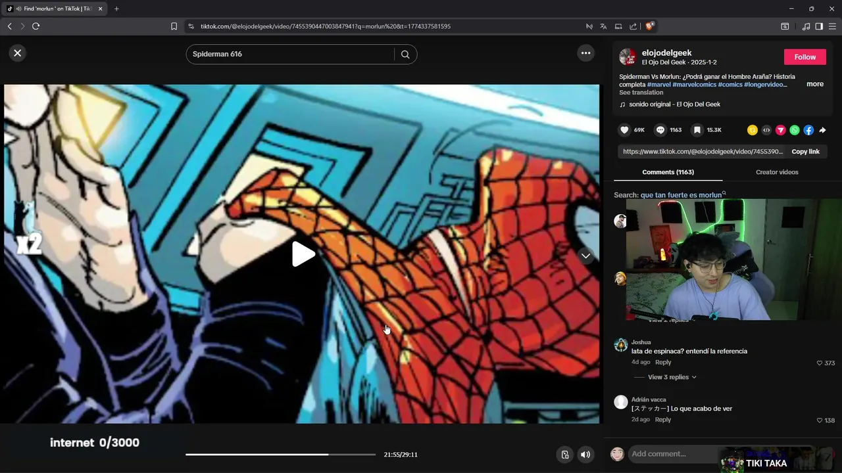Run search with the magnifier icon

point(405,55)
